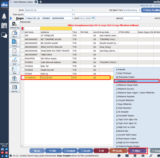Click the Değiştir button
This screenshot has width=160, height=158.
pyautogui.click(x=70, y=151)
